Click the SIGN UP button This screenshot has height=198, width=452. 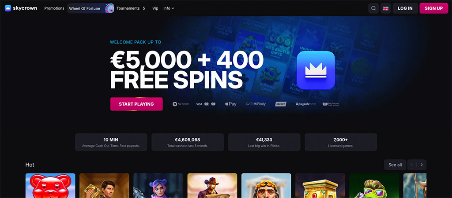[434, 8]
